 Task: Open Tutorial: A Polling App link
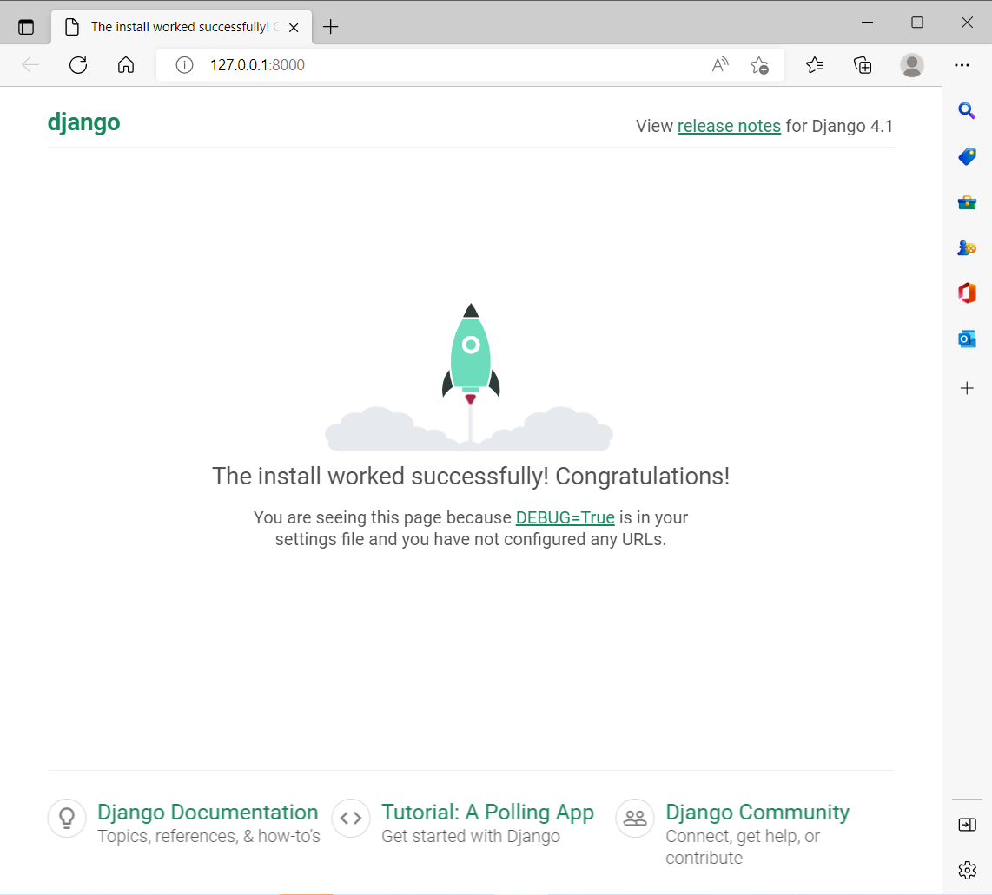tap(487, 812)
